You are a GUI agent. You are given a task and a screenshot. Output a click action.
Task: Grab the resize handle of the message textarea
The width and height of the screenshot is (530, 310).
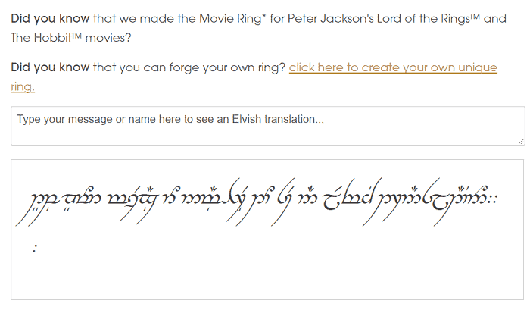[521, 142]
